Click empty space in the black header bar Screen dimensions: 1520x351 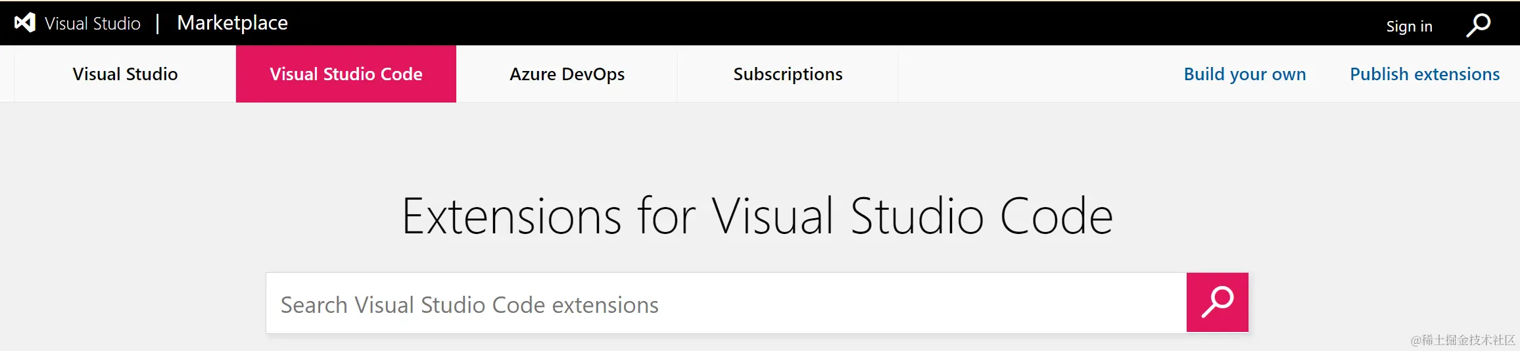789,23
